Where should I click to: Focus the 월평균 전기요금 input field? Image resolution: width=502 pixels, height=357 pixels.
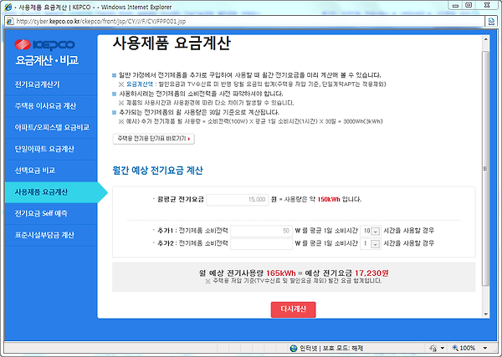(x=238, y=200)
